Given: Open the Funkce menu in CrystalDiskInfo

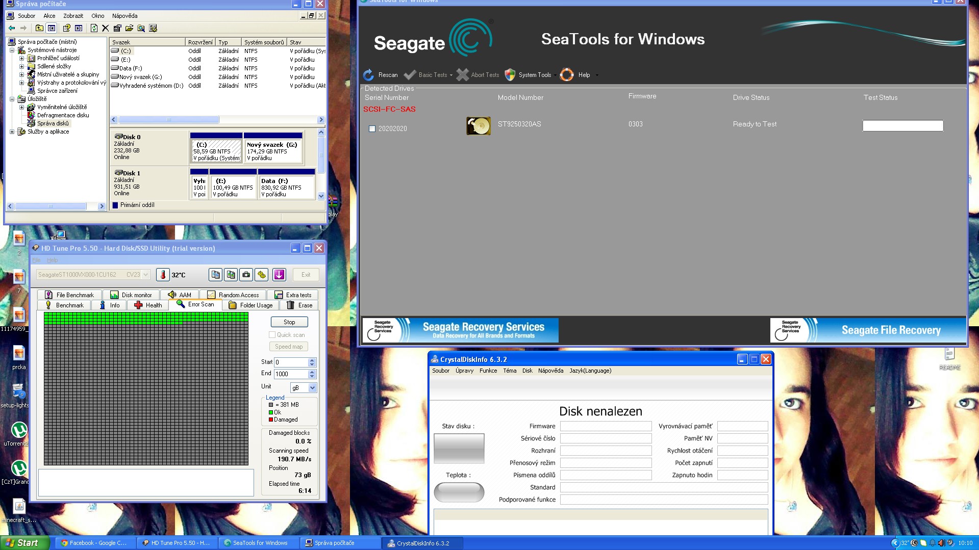Looking at the screenshot, I should click(488, 371).
